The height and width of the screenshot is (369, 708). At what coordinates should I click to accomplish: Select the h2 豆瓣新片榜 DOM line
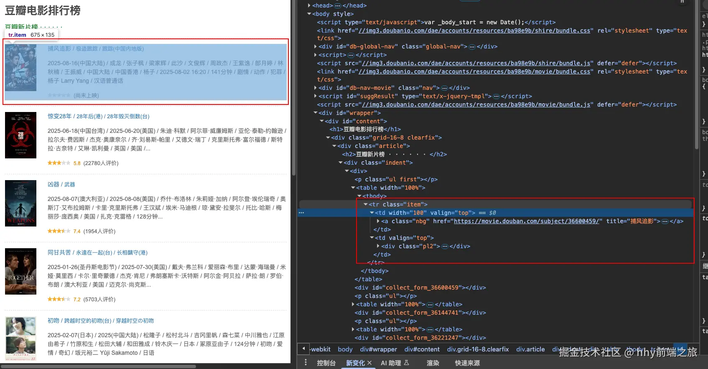[x=394, y=154]
